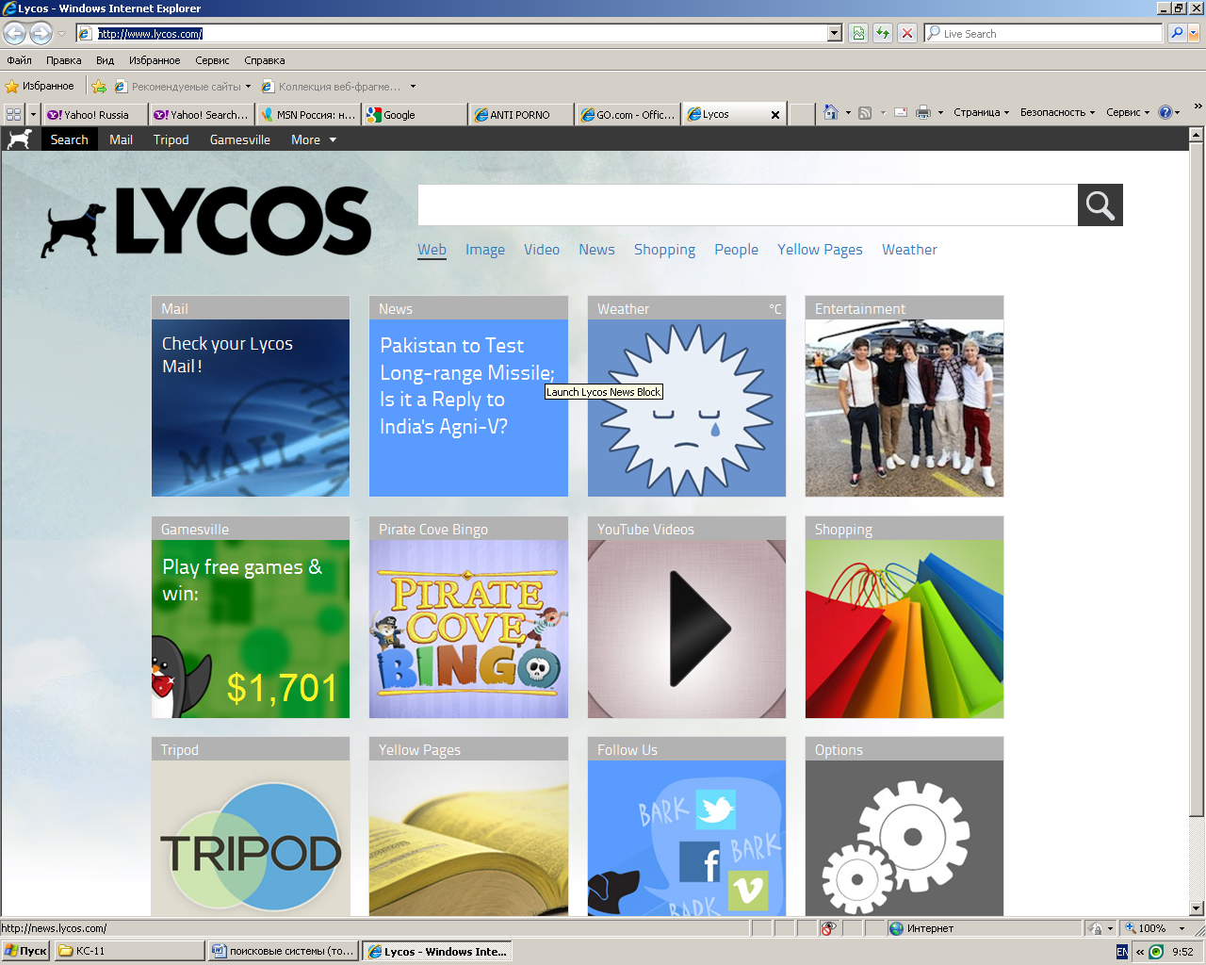This screenshot has width=1206, height=965.
Task: Open the address bar dropdown arrow
Action: [x=835, y=34]
